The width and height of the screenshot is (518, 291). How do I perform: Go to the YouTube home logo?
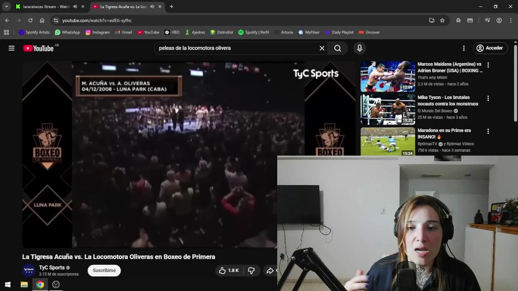point(38,48)
